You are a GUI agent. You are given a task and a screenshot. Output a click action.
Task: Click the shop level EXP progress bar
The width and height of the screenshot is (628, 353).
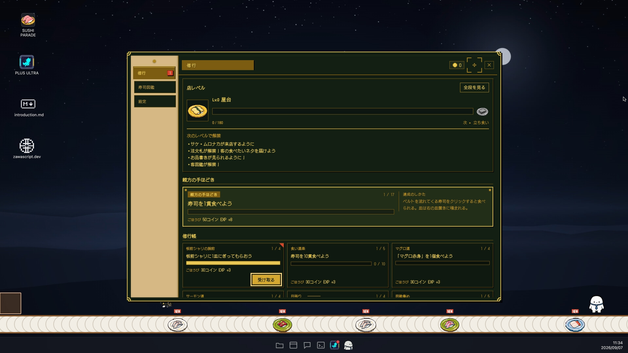[x=342, y=111]
